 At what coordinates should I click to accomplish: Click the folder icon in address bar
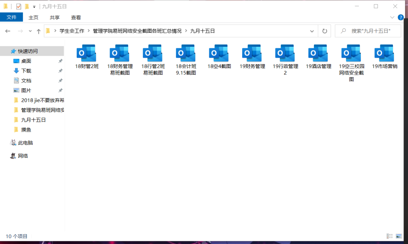point(48,31)
